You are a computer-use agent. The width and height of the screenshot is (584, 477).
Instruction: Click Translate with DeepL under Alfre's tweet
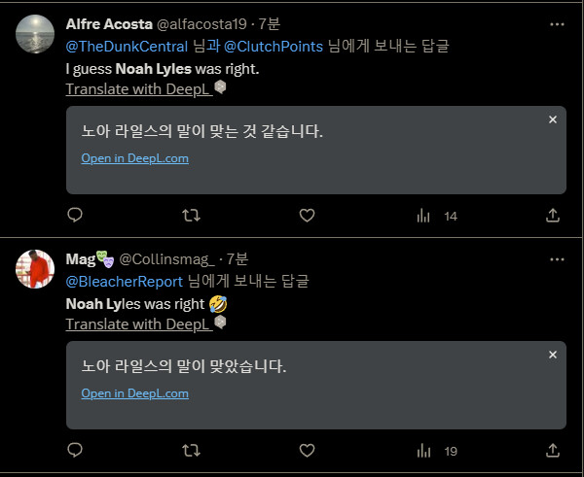pyautogui.click(x=139, y=88)
